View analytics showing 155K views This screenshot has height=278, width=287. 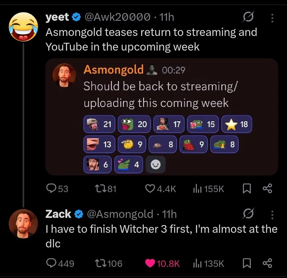208,189
